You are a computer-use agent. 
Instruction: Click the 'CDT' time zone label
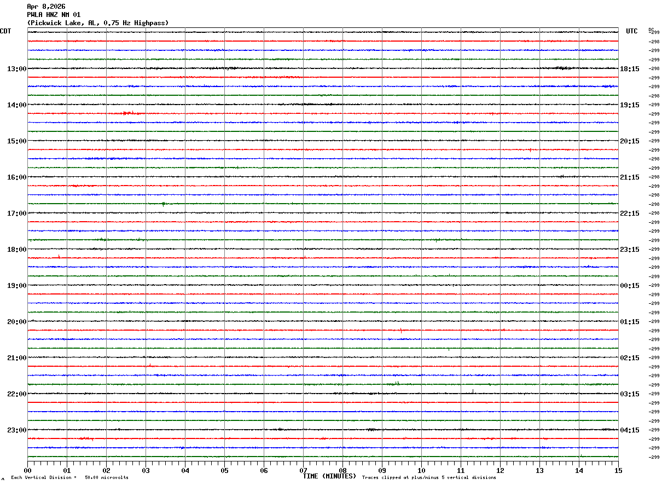5,31
